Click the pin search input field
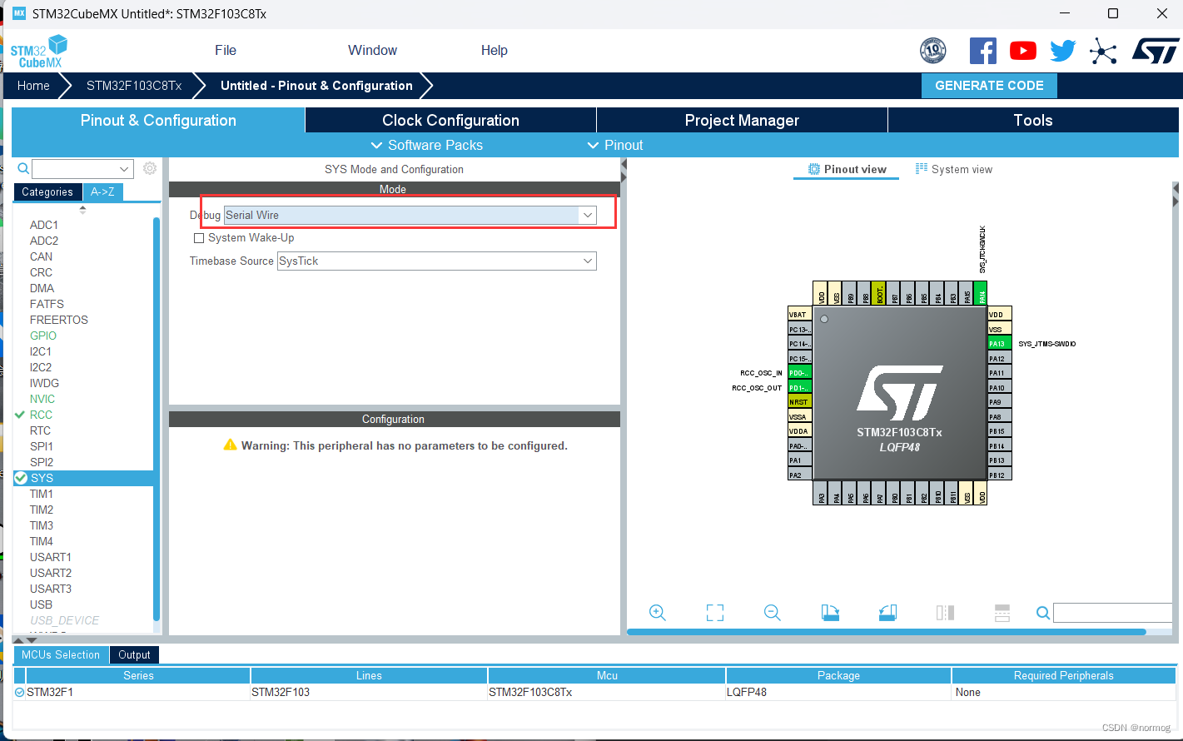Screen dimensions: 1183x741 (x=1113, y=613)
